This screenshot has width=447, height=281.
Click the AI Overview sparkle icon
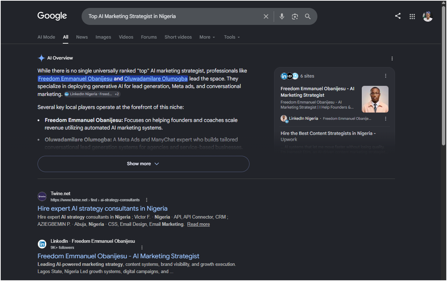pyautogui.click(x=42, y=58)
